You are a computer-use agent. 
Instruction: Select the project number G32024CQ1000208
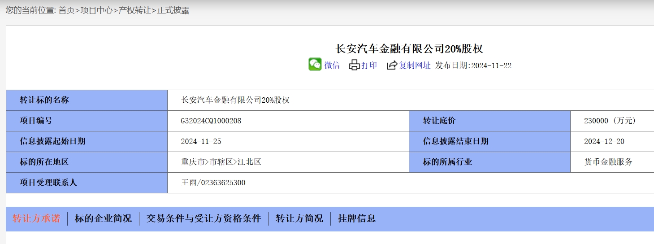211,121
